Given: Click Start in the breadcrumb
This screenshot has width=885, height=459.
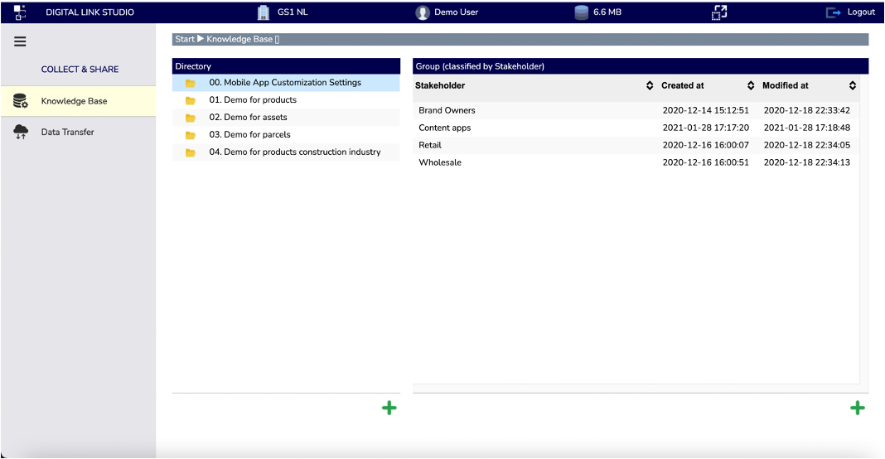Looking at the screenshot, I should click(185, 39).
